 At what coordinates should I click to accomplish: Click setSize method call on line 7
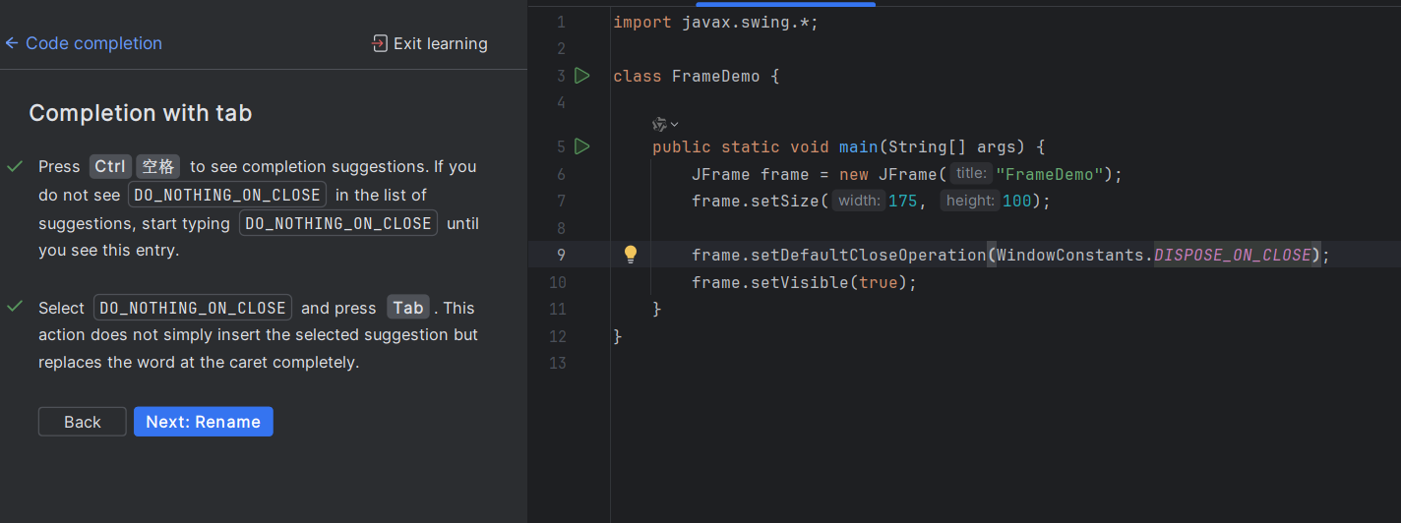pos(784,201)
